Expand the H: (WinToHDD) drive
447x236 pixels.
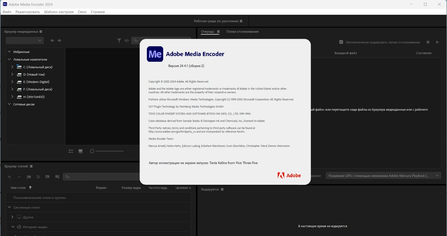pyautogui.click(x=12, y=97)
